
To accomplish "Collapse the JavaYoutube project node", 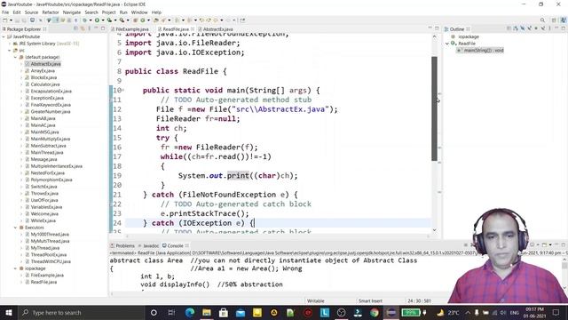I will tap(4, 36).
